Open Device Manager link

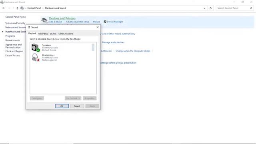[x=115, y=22]
